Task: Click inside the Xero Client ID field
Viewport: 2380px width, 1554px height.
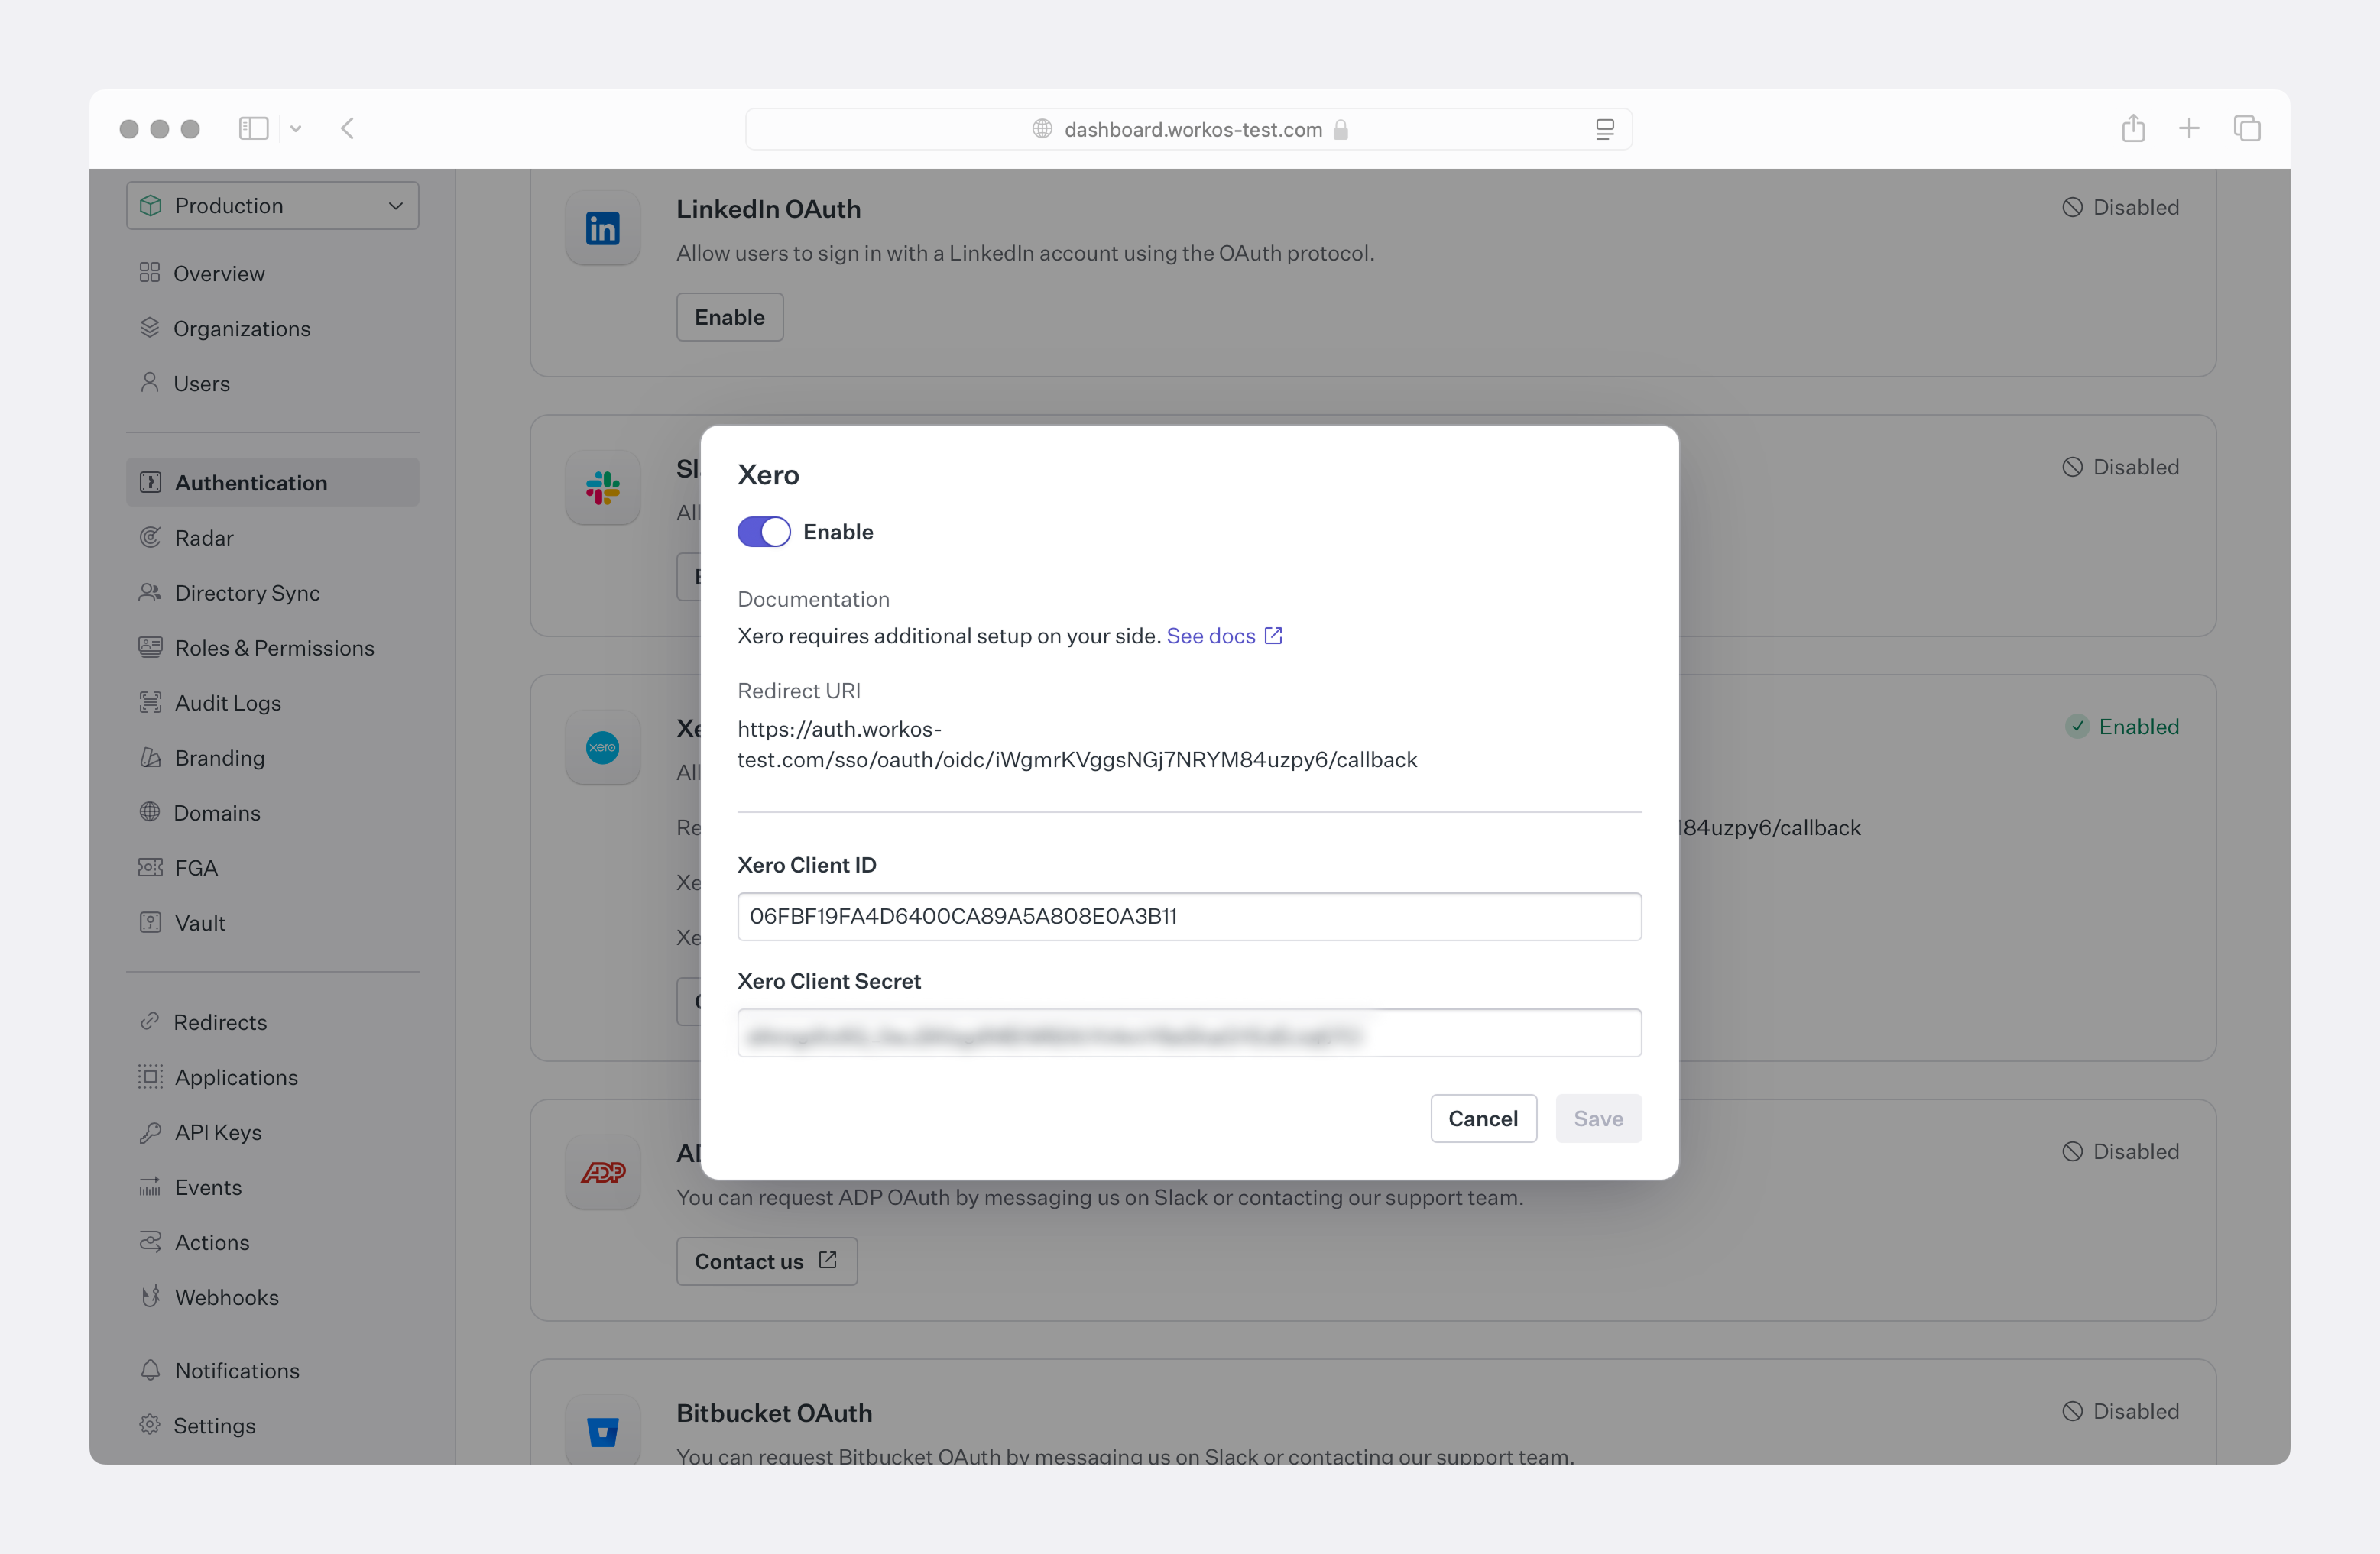Action: click(x=1188, y=915)
